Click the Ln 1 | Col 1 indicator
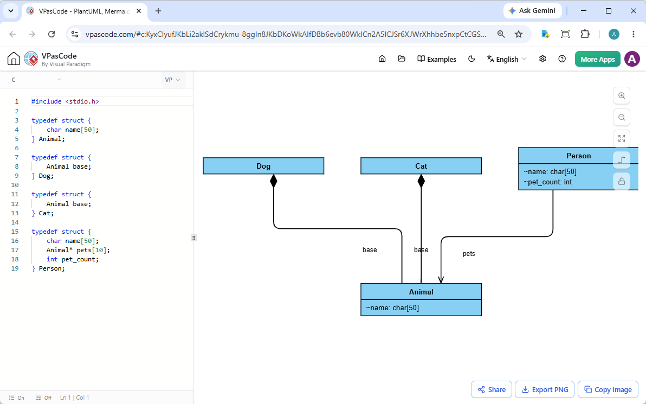Viewport: 646px width, 404px height. 75,398
